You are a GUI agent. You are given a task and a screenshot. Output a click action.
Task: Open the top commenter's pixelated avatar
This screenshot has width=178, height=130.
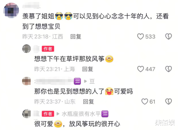(11, 10)
